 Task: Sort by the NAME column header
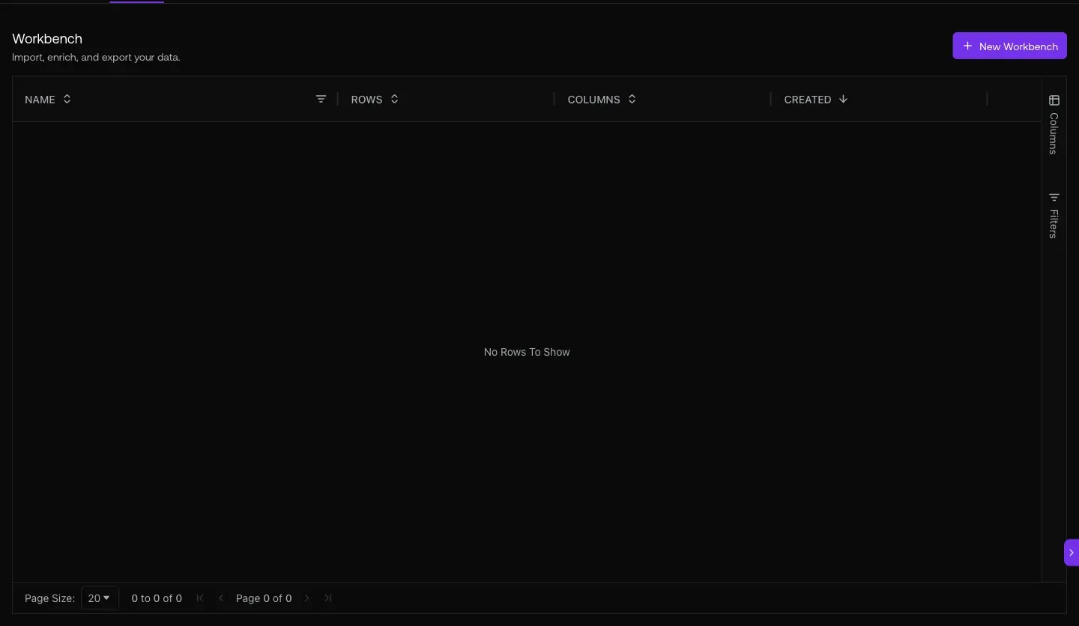[40, 100]
